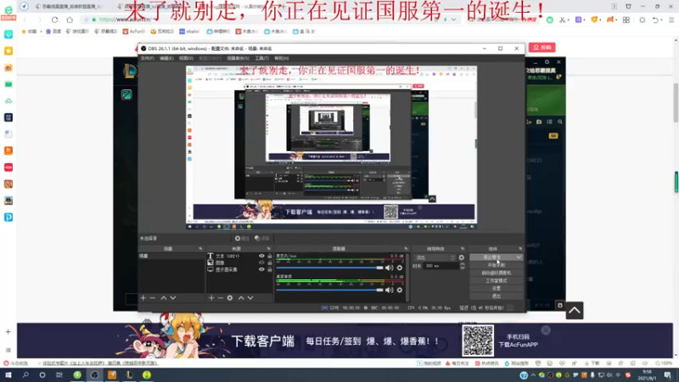Open scene transition settings gear
Viewport: 679px width, 382px height.
pyautogui.click(x=462, y=258)
